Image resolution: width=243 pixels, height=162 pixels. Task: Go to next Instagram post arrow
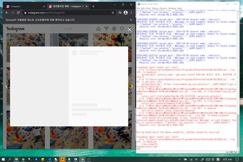(x=131, y=86)
